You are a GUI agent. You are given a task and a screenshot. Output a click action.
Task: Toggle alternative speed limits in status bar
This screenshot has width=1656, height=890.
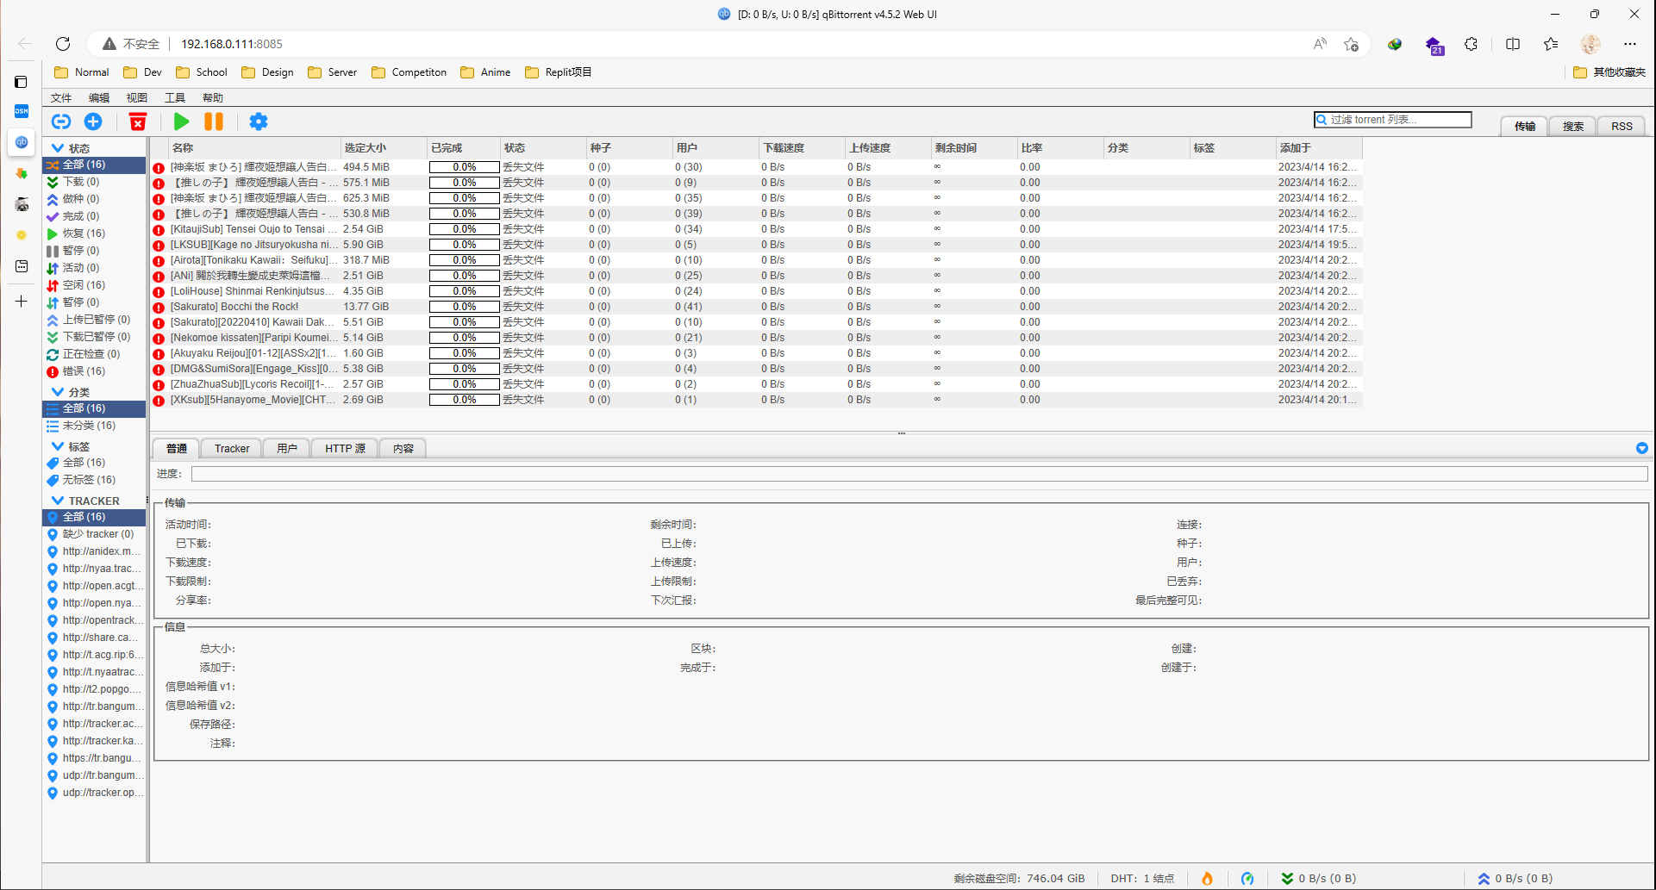tap(1247, 878)
